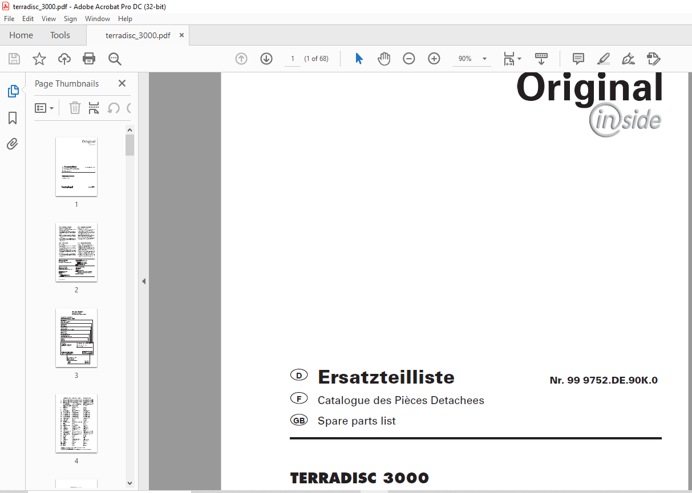
Task: Open the Bookmarks sidebar panel
Action: point(13,118)
